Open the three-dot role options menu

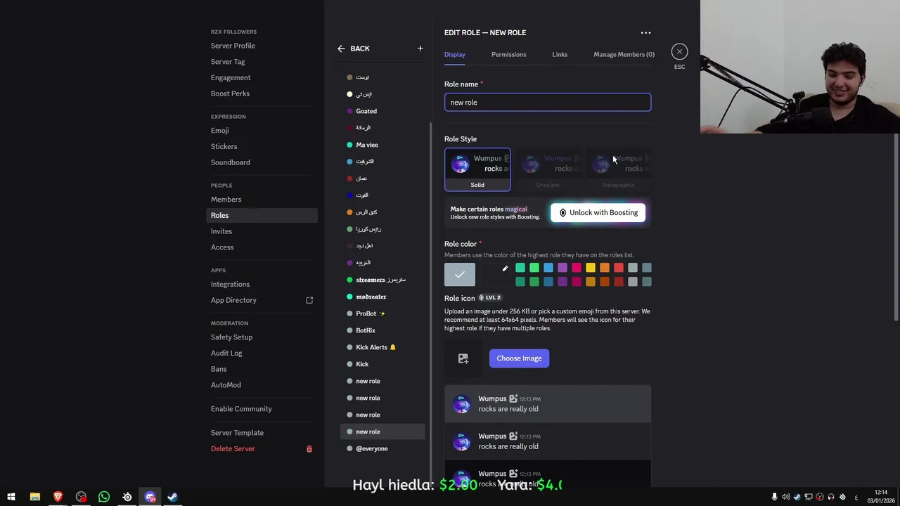(645, 32)
